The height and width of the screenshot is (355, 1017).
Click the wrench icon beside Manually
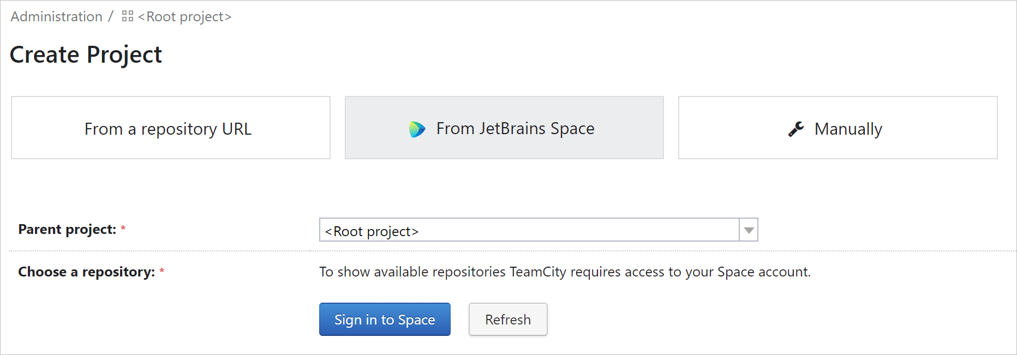(x=796, y=129)
